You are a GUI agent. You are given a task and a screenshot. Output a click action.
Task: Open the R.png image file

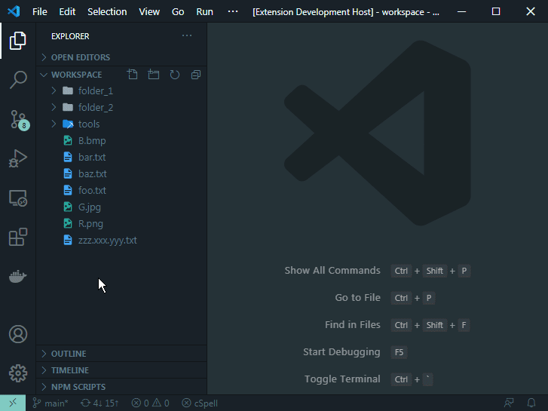tap(121, 223)
